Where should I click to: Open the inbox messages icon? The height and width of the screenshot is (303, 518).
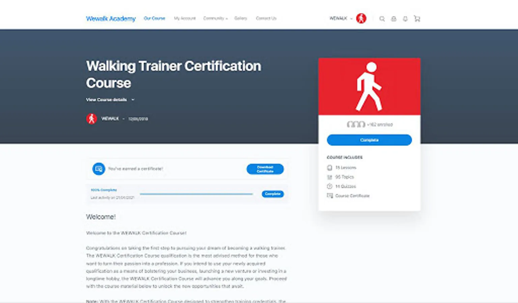(x=394, y=19)
